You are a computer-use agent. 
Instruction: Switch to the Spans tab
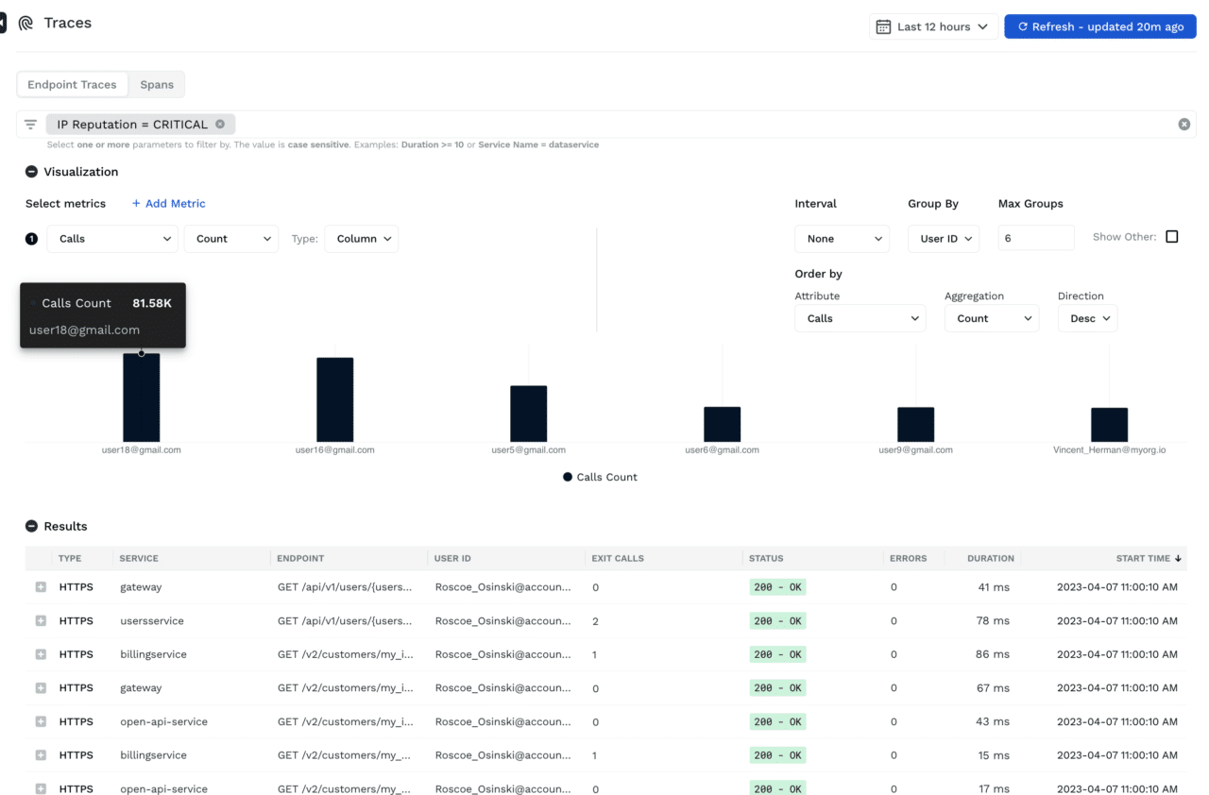coord(156,84)
